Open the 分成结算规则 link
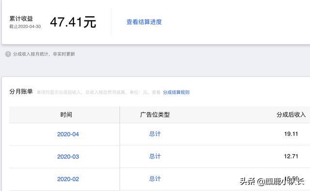Screen dimensions: 310x191 (x=176, y=92)
